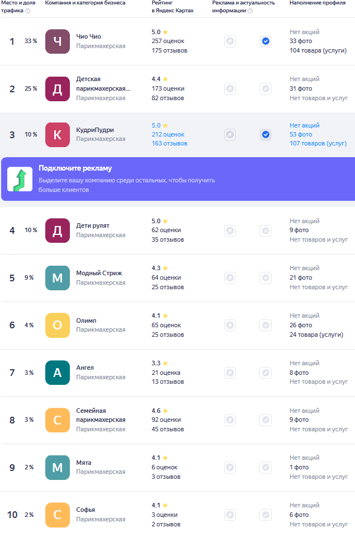Open КудриПудри's 5.0 rating link
355x537 pixels.
159,125
